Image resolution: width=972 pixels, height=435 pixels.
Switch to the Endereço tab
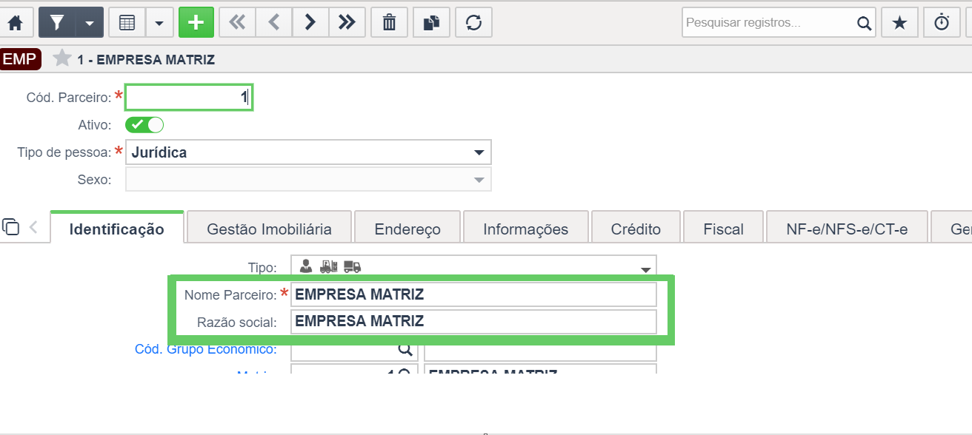pos(407,229)
